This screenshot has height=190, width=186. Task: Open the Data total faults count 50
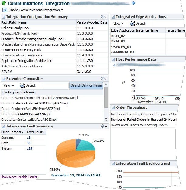[x=29, y=143]
